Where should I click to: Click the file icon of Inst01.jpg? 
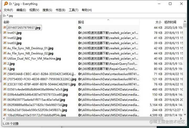click(x=5, y=33)
